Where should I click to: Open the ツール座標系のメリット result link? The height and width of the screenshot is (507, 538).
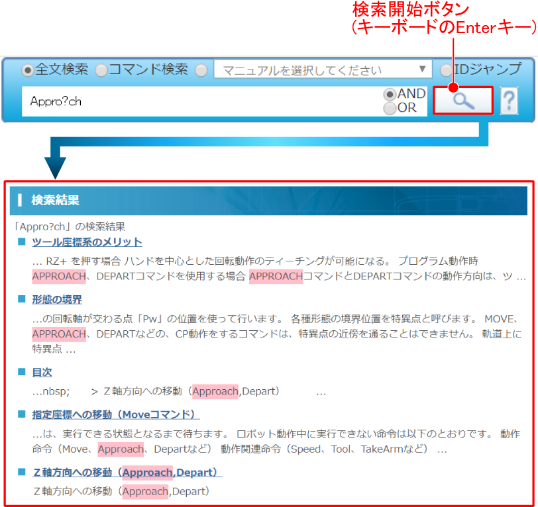click(x=87, y=242)
